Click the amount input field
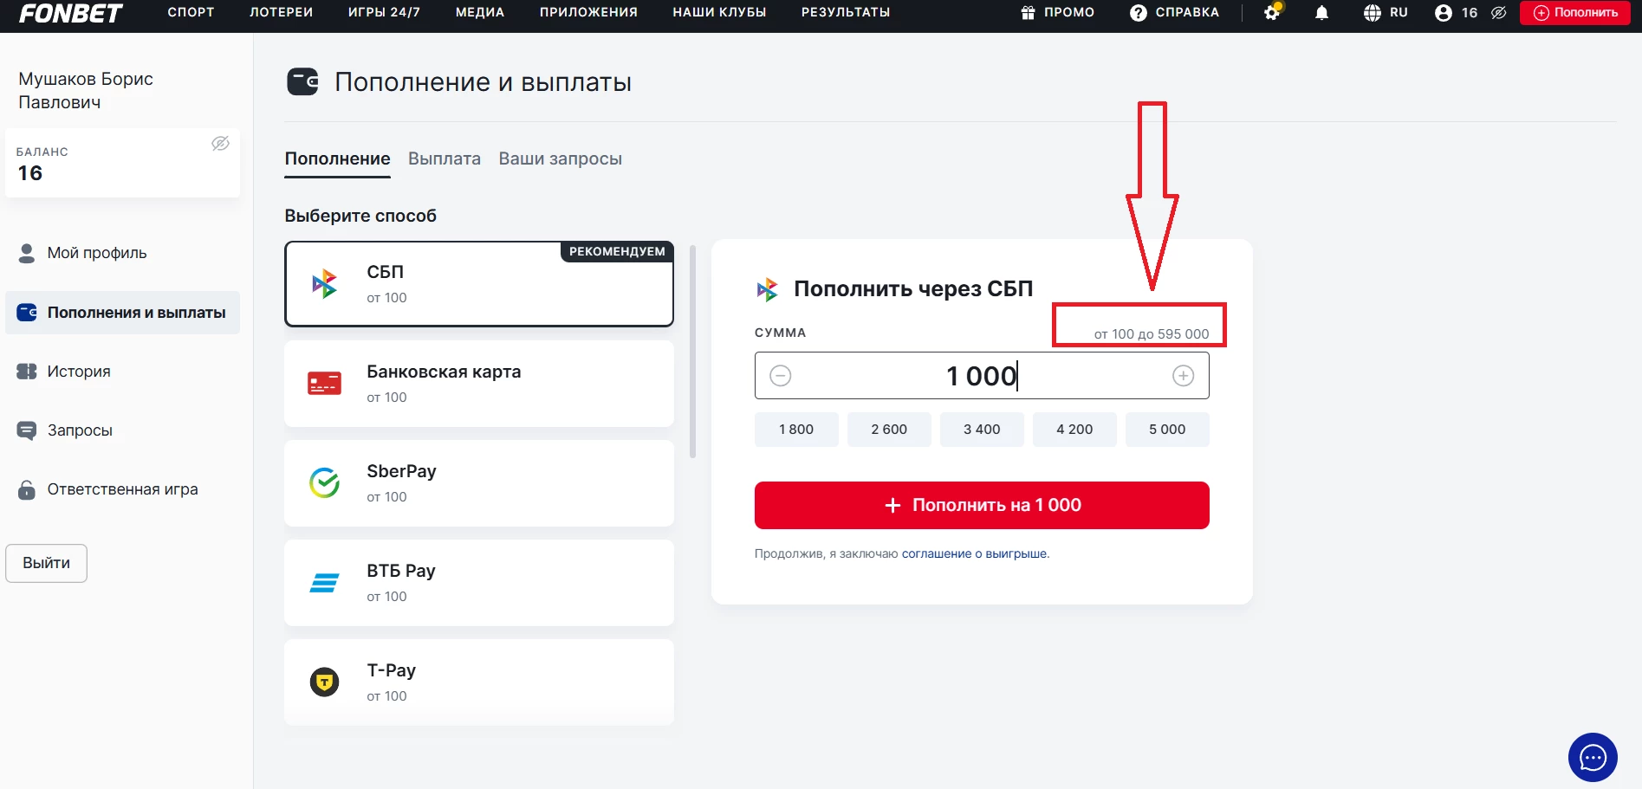The width and height of the screenshot is (1642, 789). coord(982,376)
